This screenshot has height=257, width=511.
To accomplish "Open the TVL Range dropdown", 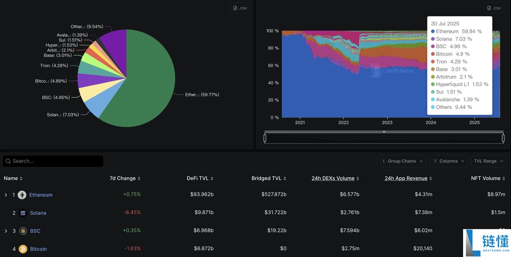I will pos(489,161).
